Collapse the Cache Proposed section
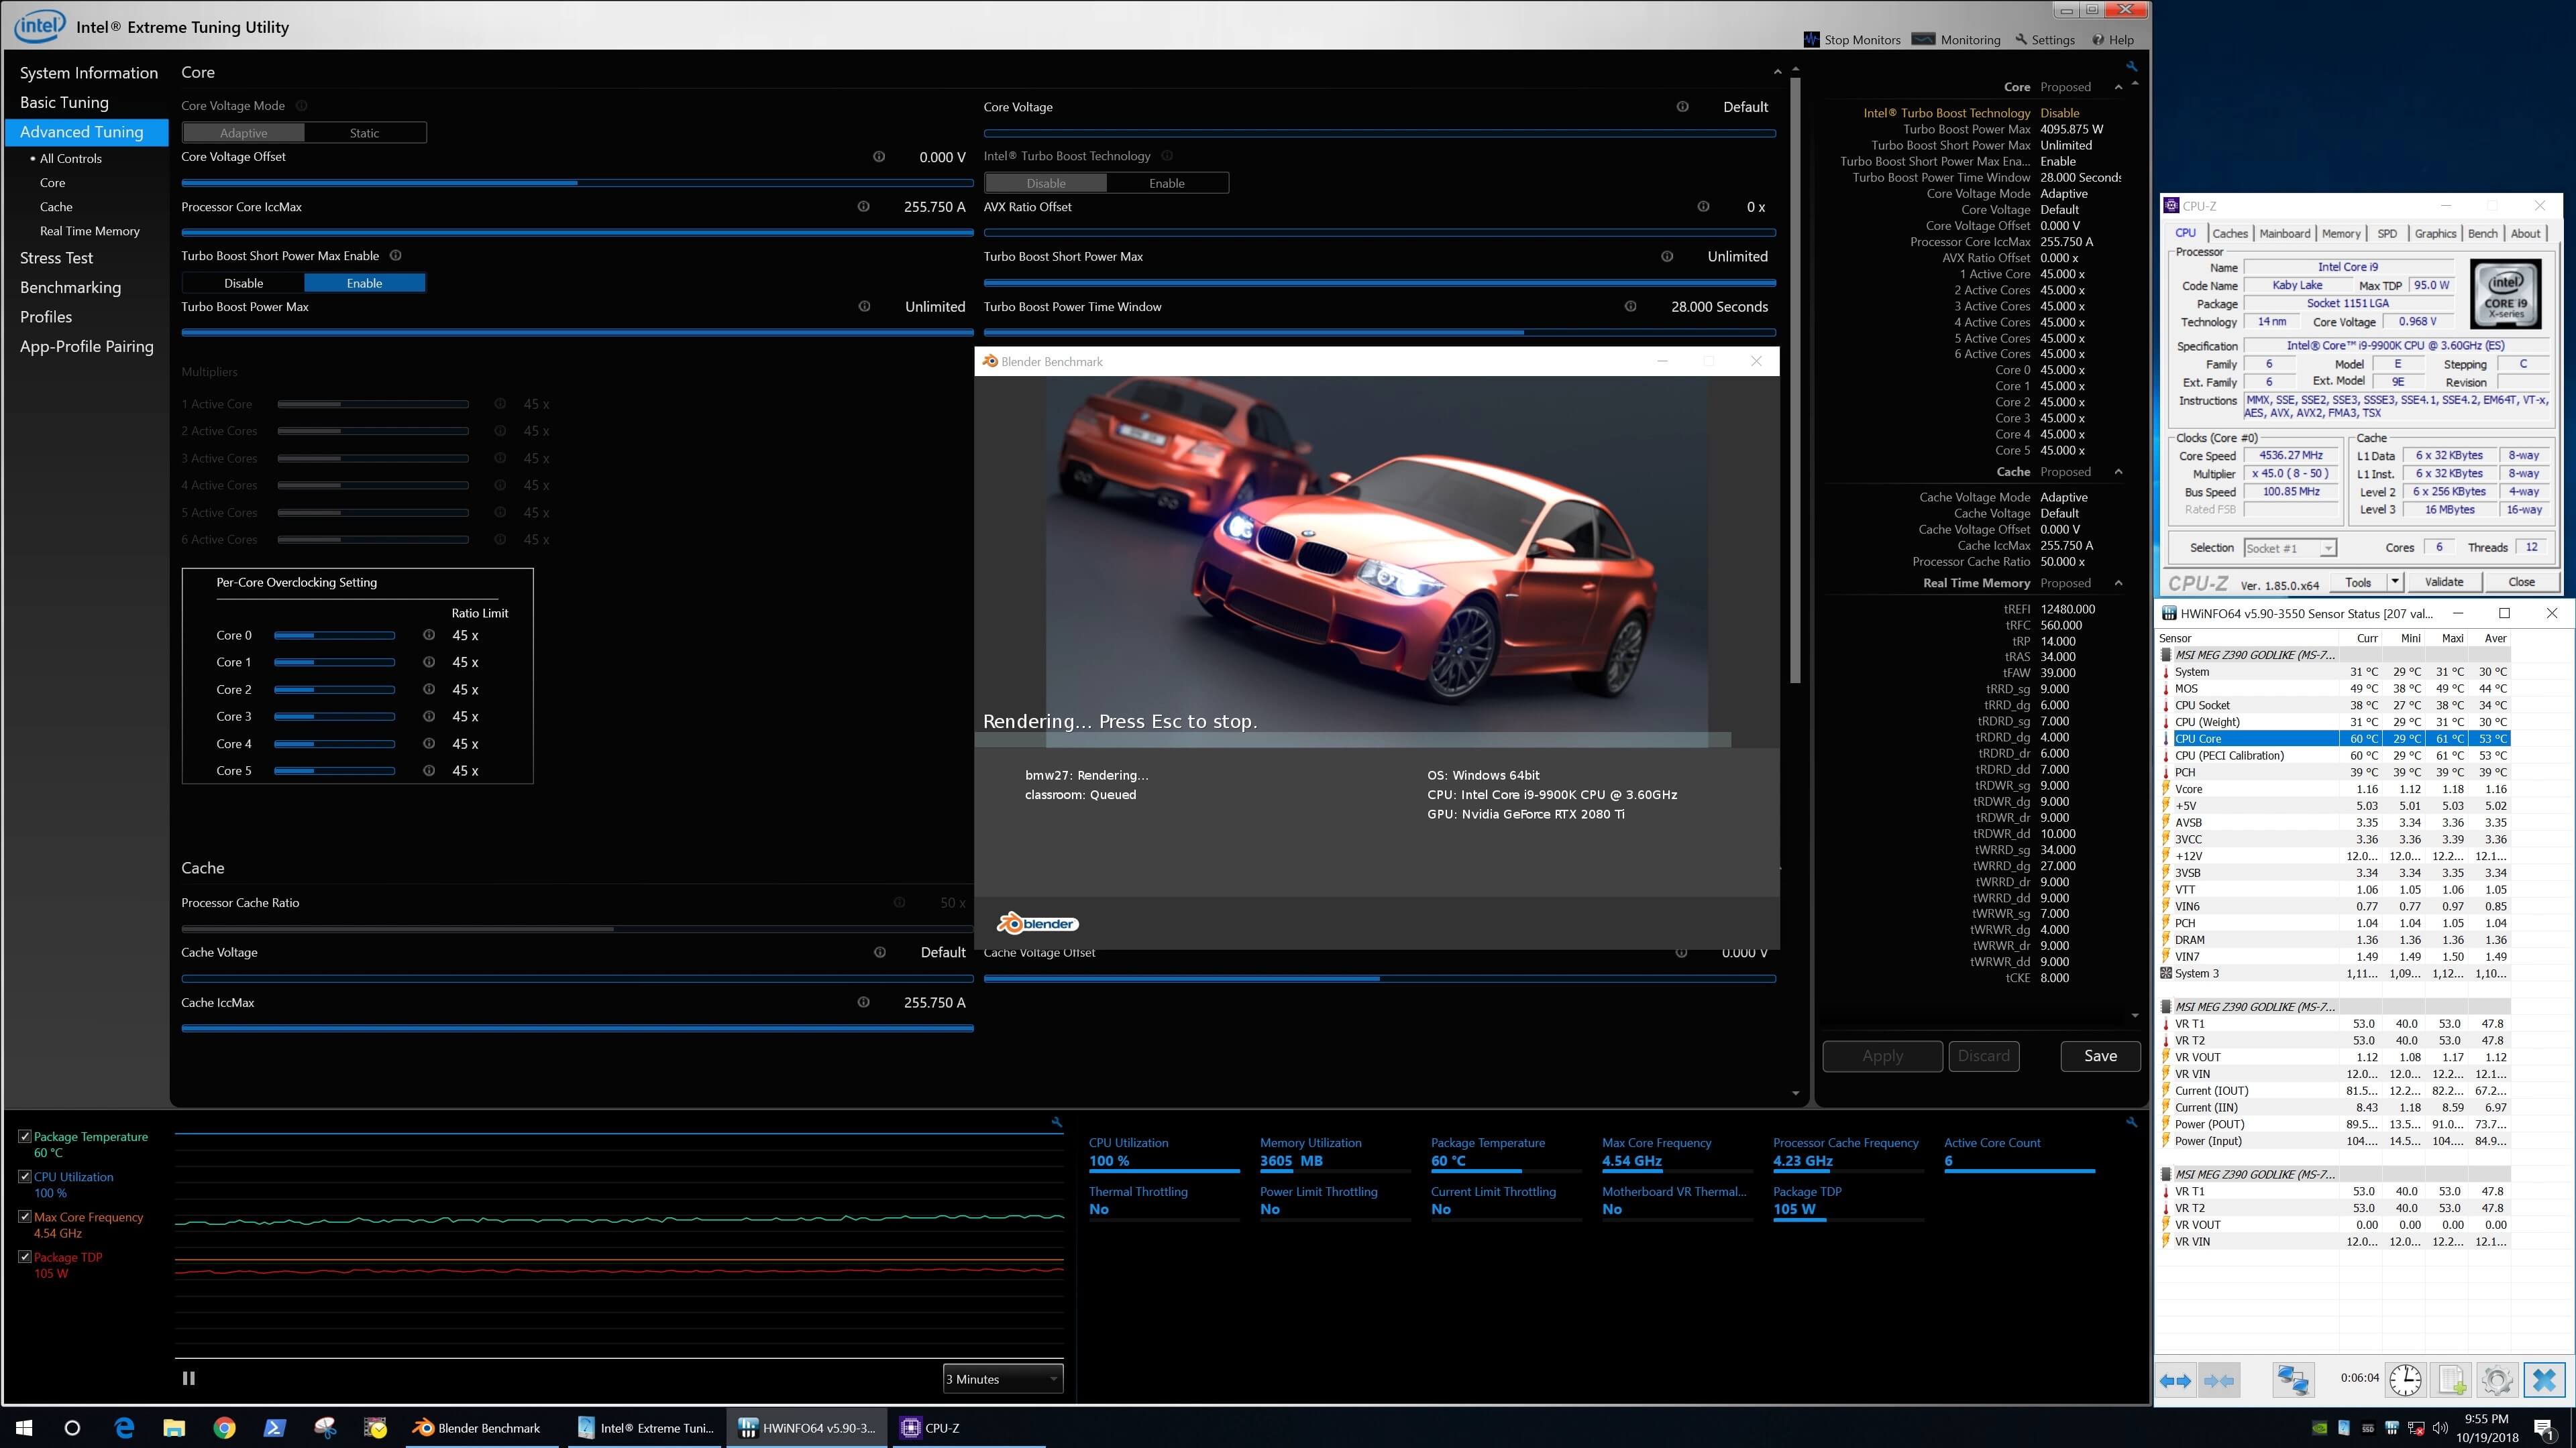 [2118, 472]
